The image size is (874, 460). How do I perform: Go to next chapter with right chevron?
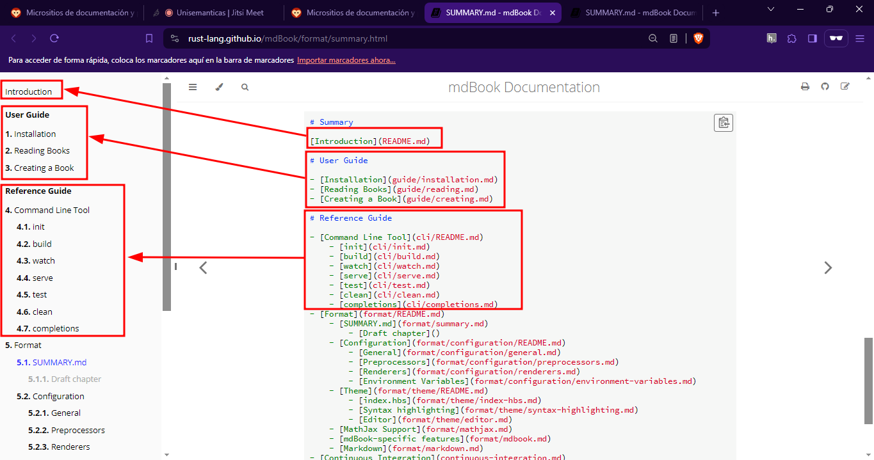pyautogui.click(x=828, y=267)
